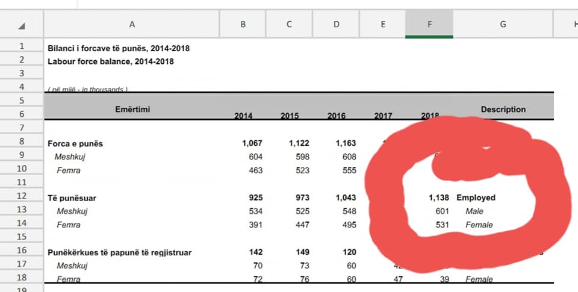Select column G header
Image resolution: width=578 pixels, height=292 pixels.
click(503, 24)
